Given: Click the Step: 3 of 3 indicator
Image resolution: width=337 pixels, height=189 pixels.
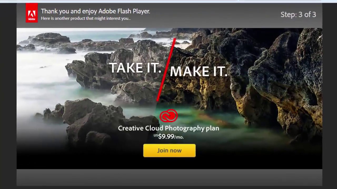Looking at the screenshot, I should pos(298,14).
